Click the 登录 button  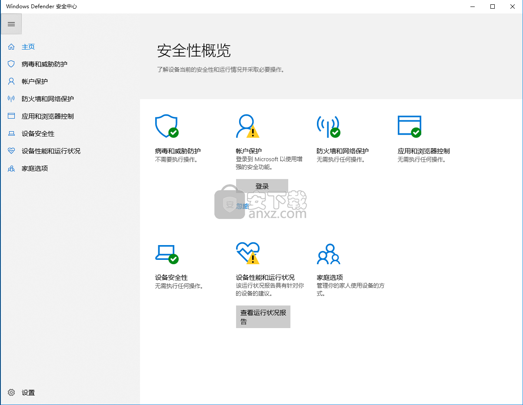coord(262,186)
